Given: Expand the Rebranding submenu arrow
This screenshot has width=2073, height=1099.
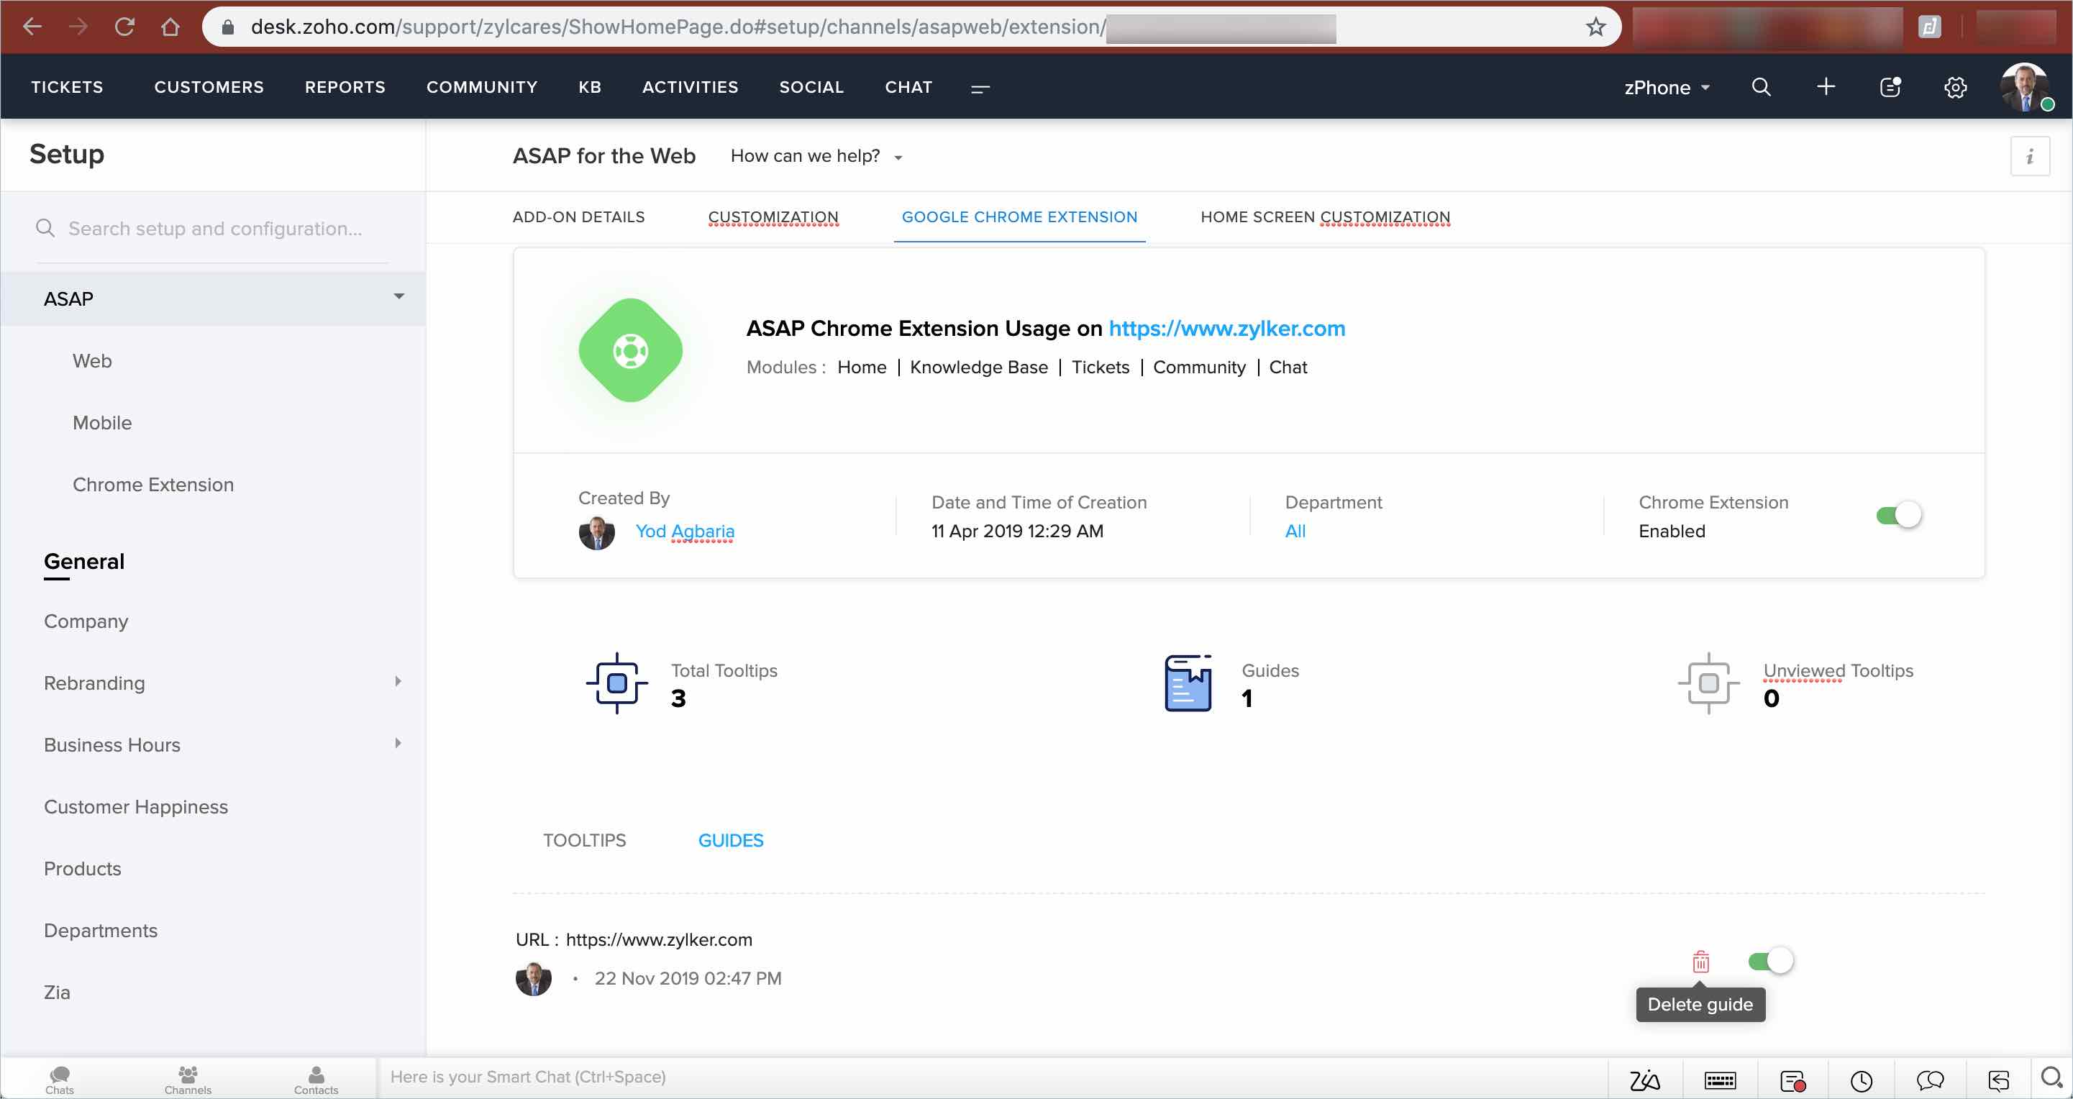Looking at the screenshot, I should (x=398, y=681).
